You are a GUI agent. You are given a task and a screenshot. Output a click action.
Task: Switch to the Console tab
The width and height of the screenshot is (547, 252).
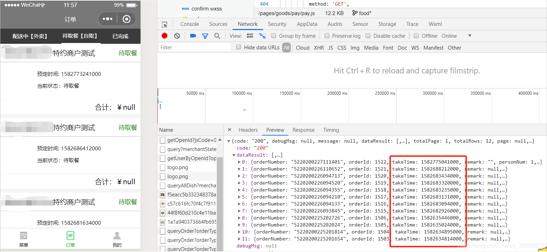pos(190,24)
